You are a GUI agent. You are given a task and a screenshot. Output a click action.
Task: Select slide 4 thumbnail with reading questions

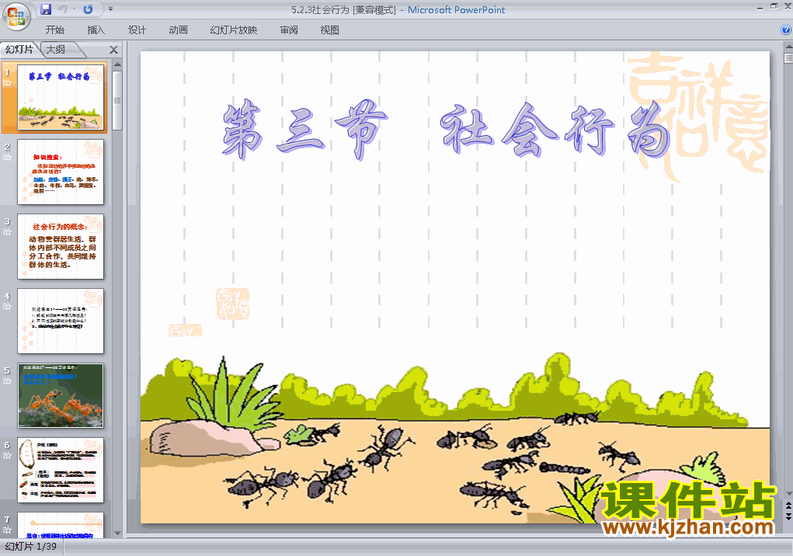point(61,321)
